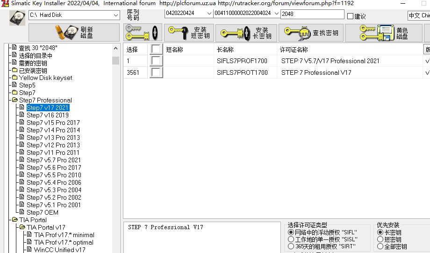This screenshot has height=253, width=430.
Task: Click the tree panel scrollbar up arrow
Action: 115,48
